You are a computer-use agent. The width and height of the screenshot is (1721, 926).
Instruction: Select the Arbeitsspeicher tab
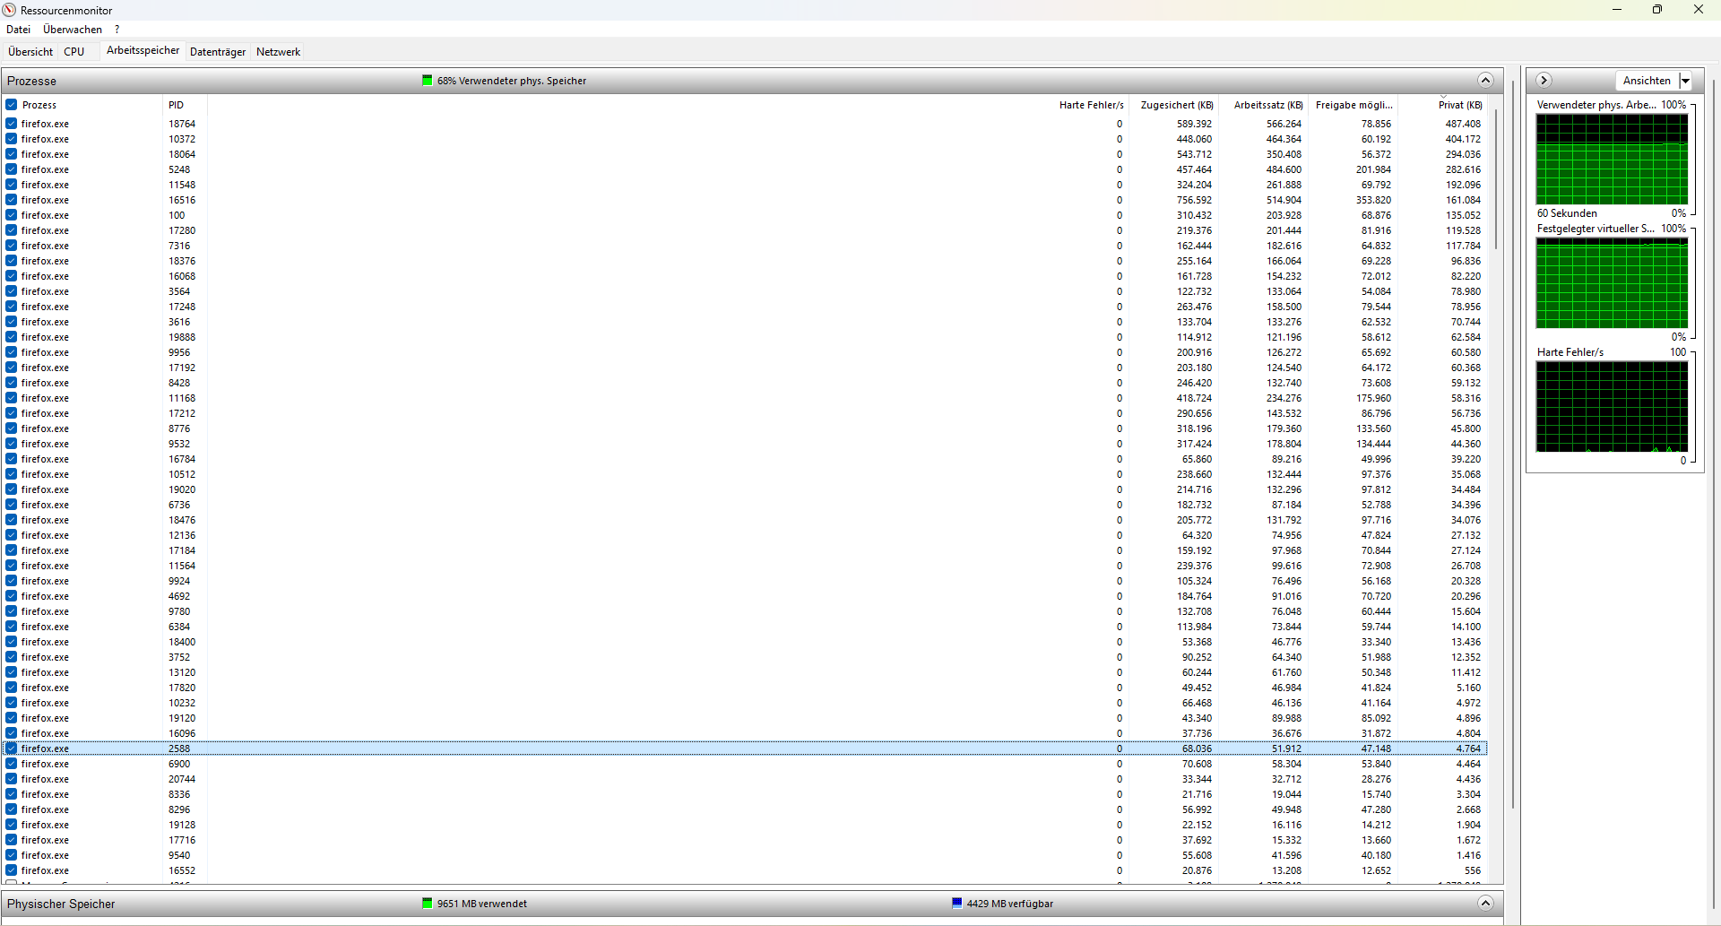pyautogui.click(x=143, y=51)
